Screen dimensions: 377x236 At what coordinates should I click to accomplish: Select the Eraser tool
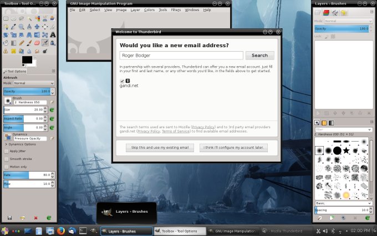pos(37,43)
